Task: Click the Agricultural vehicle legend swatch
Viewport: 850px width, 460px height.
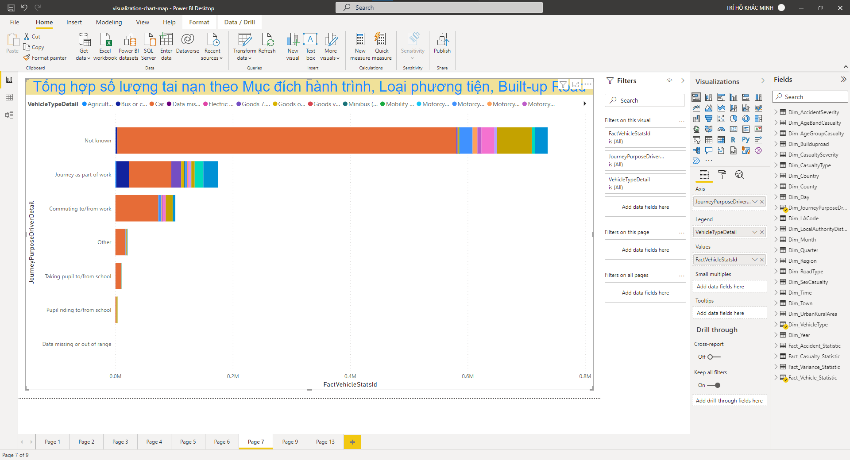Action: (x=85, y=104)
